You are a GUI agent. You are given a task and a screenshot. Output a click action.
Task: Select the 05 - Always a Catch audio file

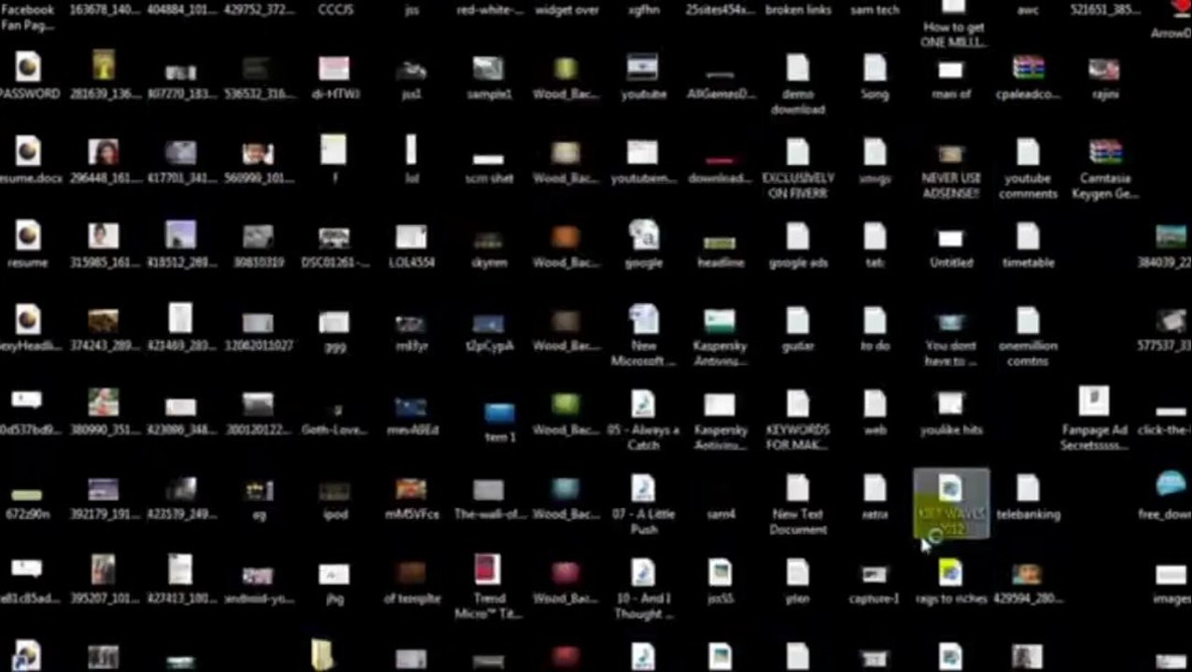642,403
